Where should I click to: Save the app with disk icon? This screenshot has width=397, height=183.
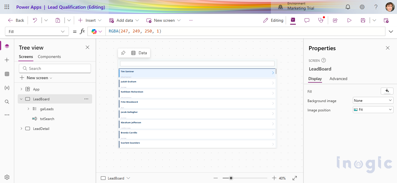pyautogui.click(x=363, y=20)
